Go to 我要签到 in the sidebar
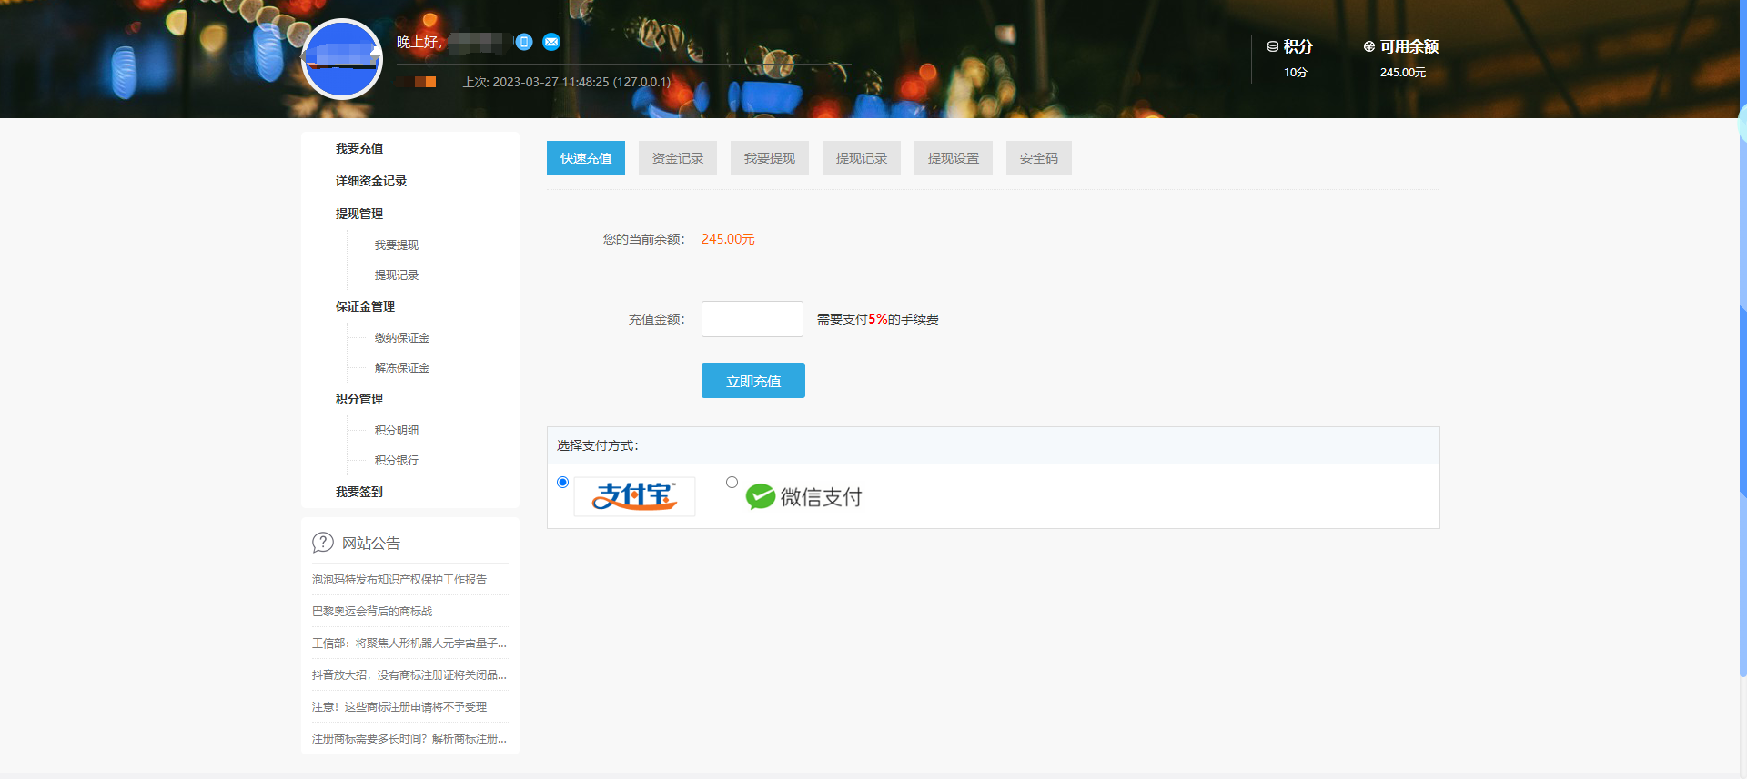The width and height of the screenshot is (1747, 779). [359, 492]
